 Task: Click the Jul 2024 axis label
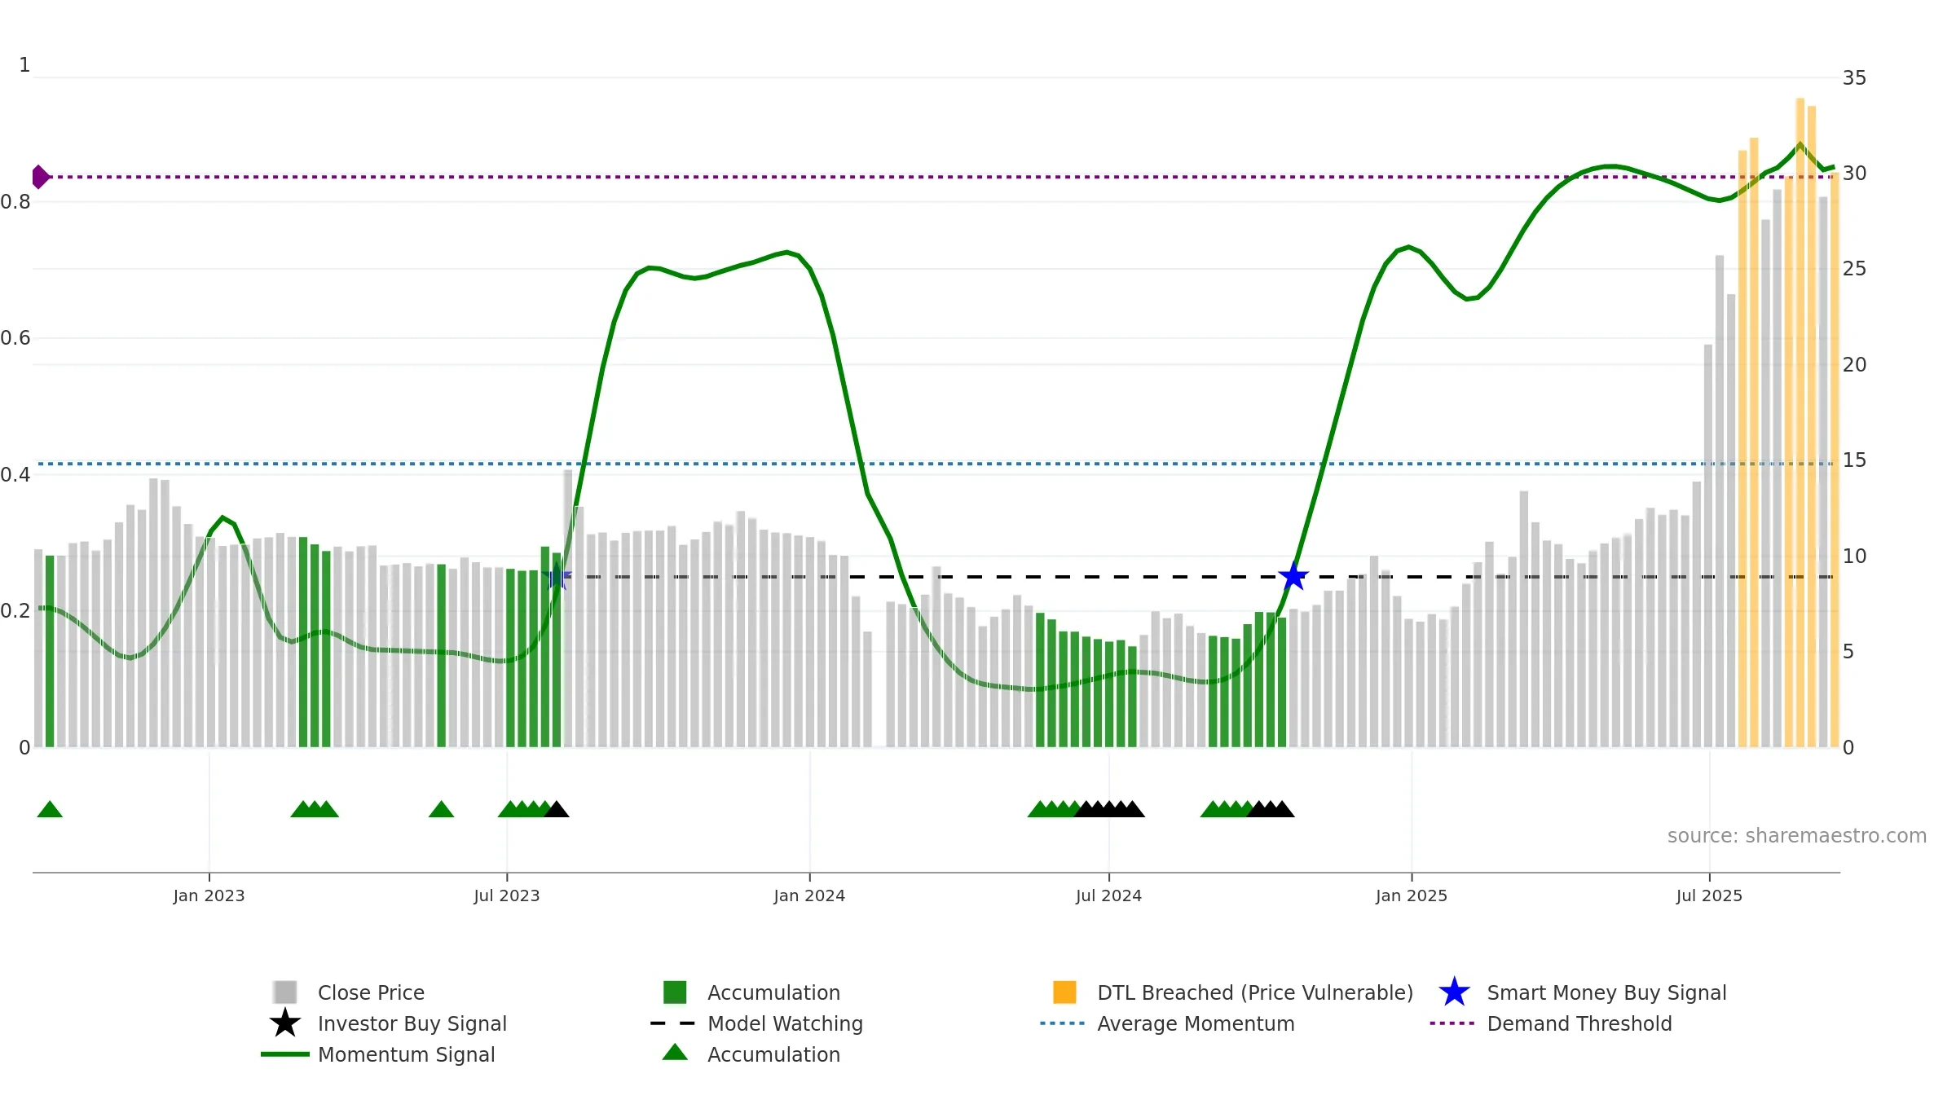point(1108,896)
